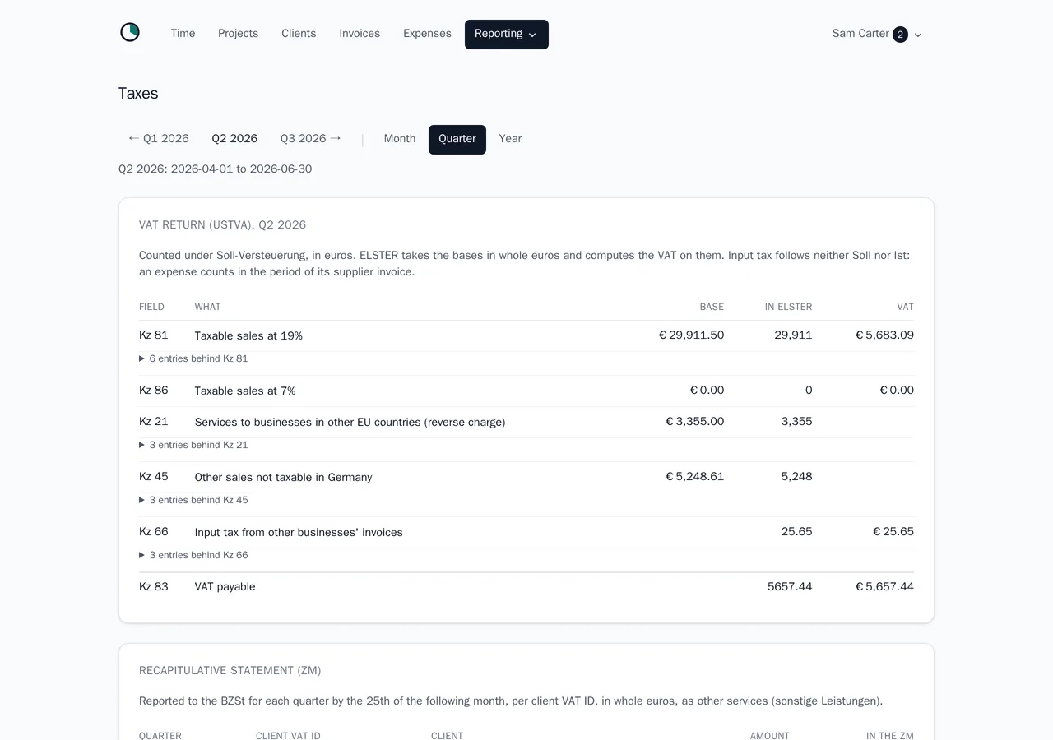This screenshot has height=740, width=1053.
Task: Click the Kz 66 VAT value € 25.65
Action: point(893,532)
